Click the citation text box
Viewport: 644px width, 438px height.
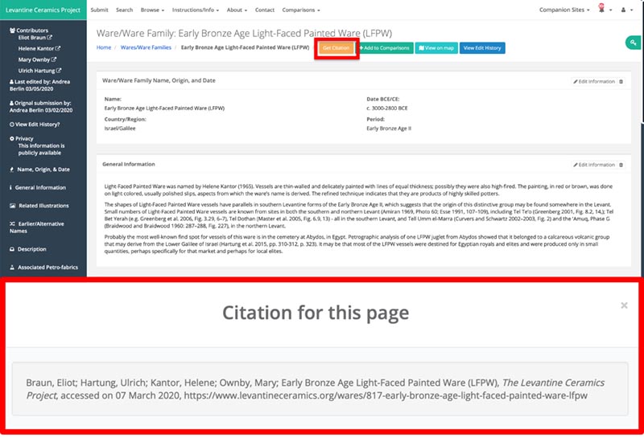pyautogui.click(x=320, y=389)
